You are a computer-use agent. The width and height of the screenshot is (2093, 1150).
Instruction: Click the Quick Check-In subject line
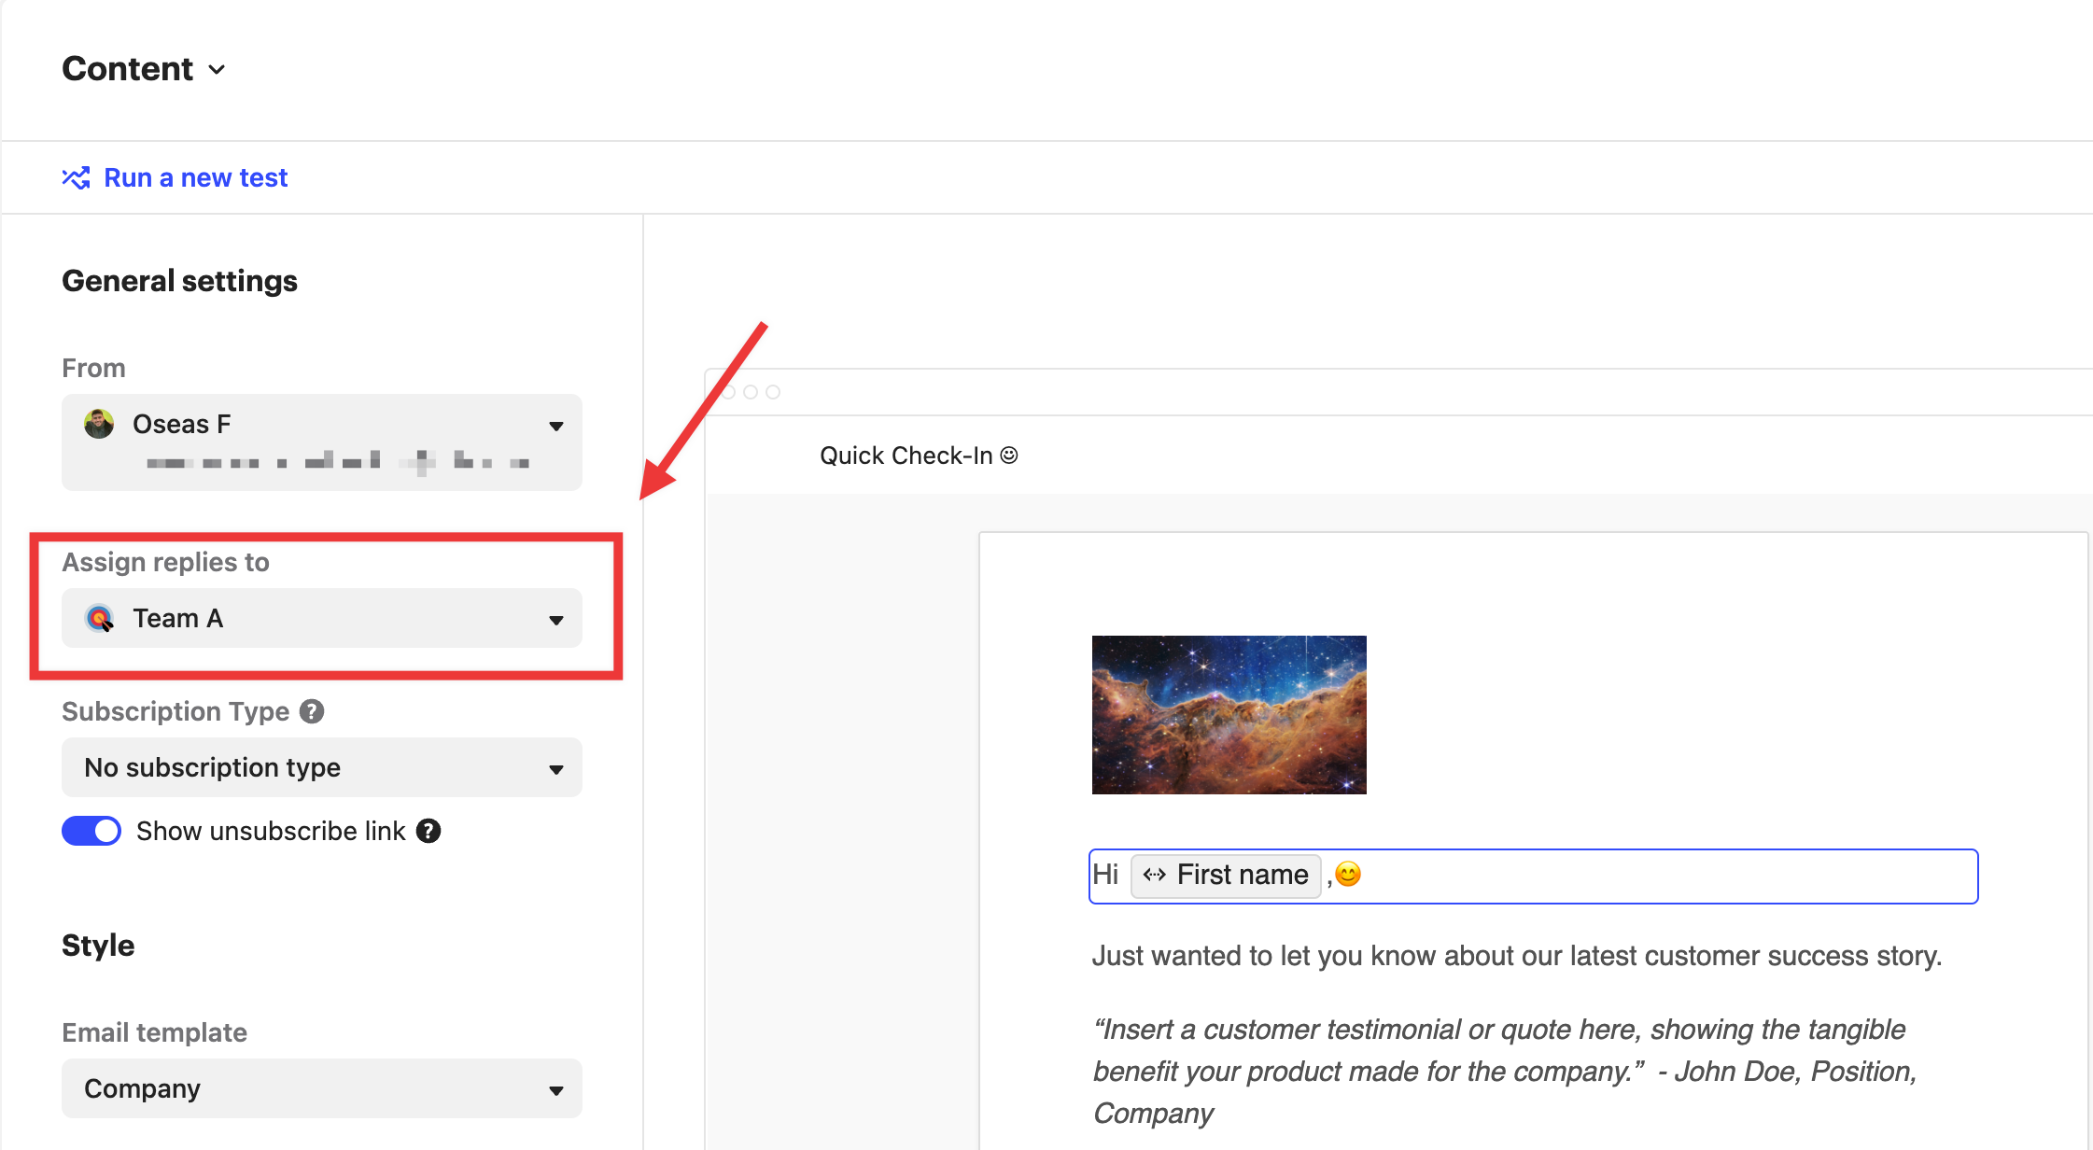click(919, 456)
